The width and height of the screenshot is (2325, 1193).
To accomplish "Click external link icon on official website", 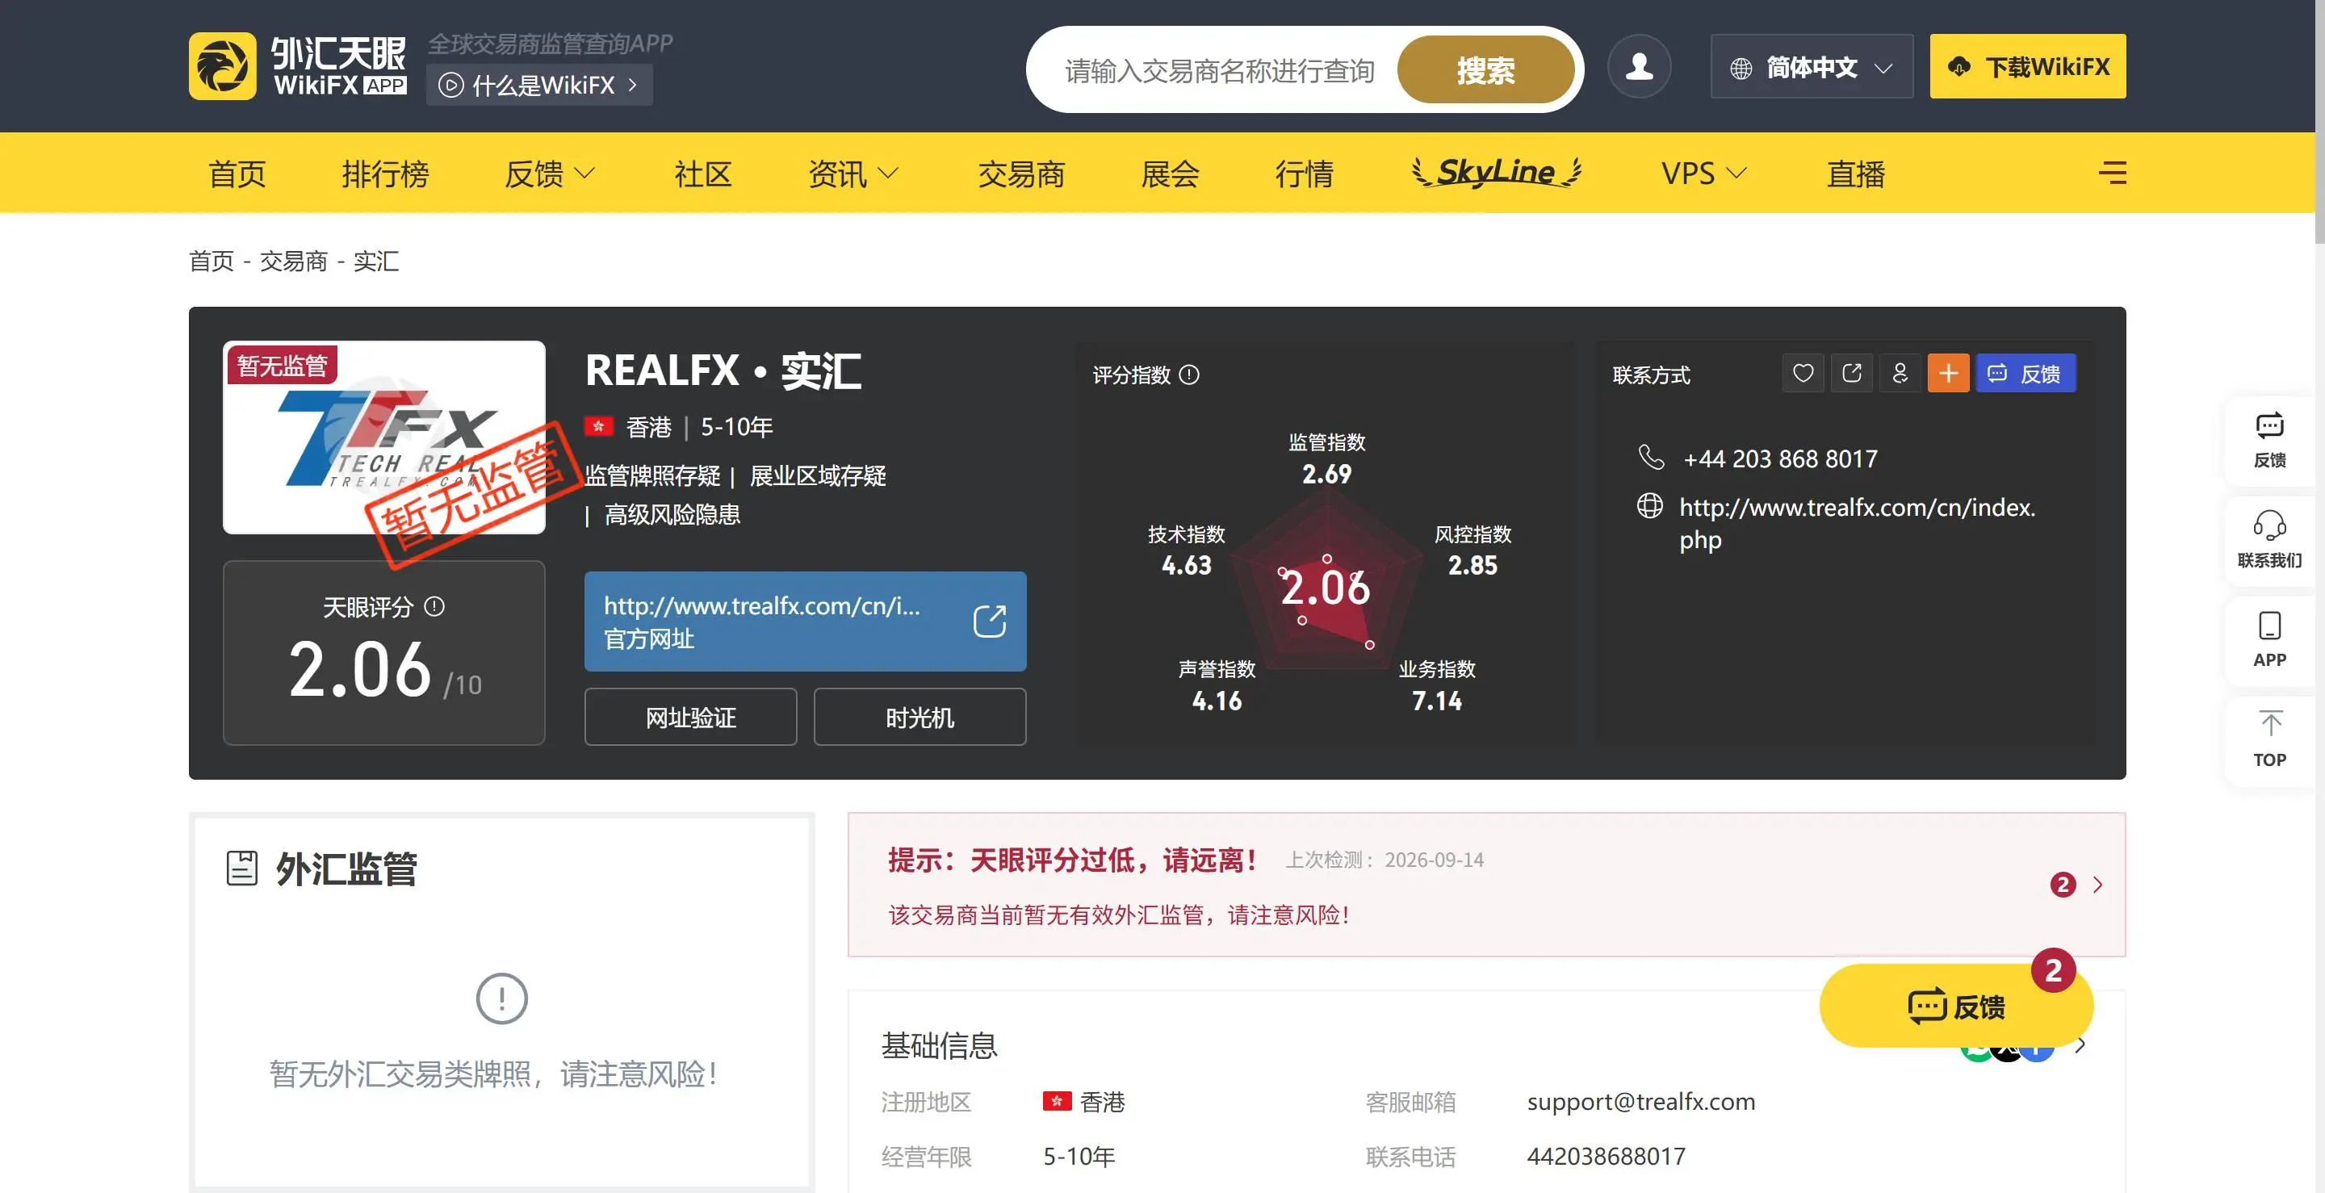I will pyautogui.click(x=989, y=621).
